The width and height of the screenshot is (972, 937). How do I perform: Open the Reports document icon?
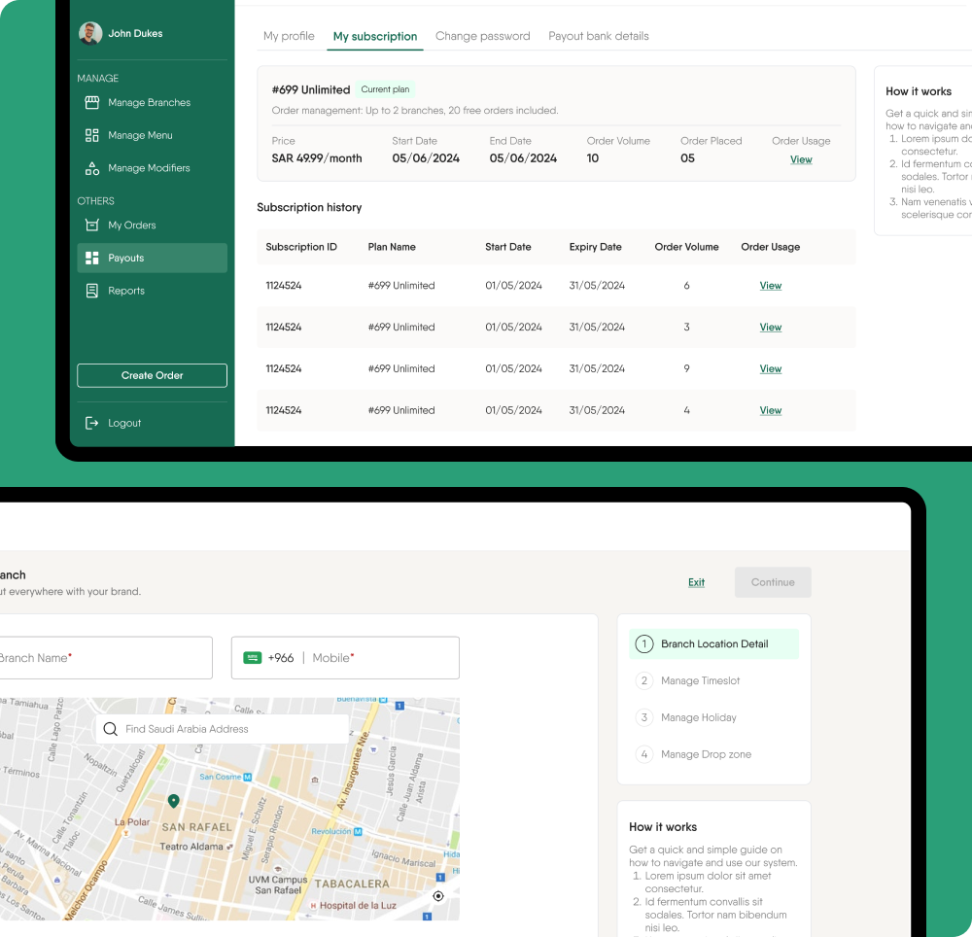coord(91,291)
